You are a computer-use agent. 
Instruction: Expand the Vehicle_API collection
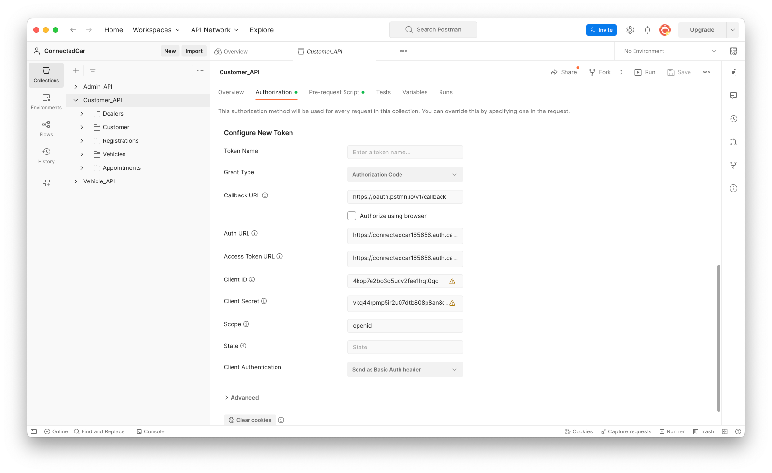pyautogui.click(x=76, y=181)
